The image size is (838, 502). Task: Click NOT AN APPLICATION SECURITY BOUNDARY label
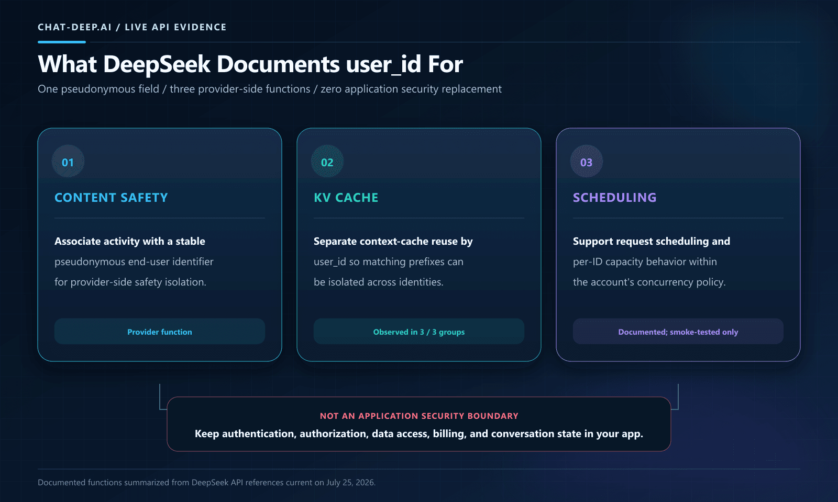point(419,416)
